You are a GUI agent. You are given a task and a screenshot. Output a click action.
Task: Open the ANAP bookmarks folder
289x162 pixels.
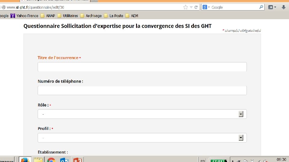coord(48,16)
